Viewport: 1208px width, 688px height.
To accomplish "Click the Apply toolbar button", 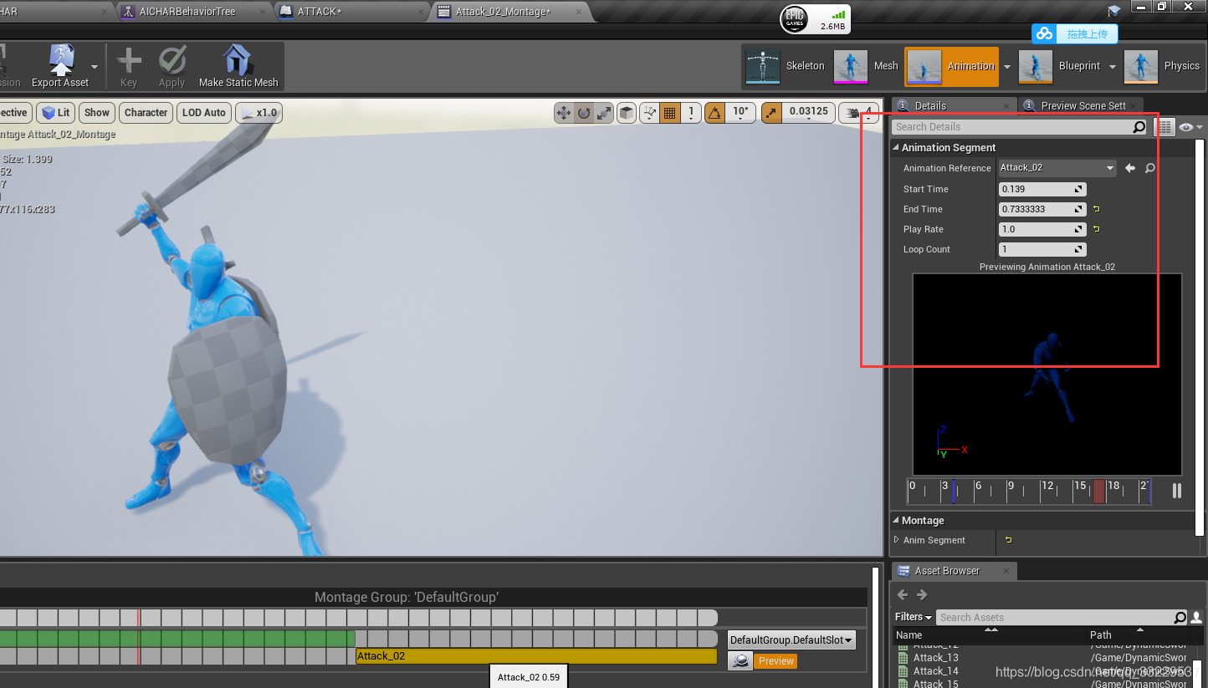I will click(171, 67).
